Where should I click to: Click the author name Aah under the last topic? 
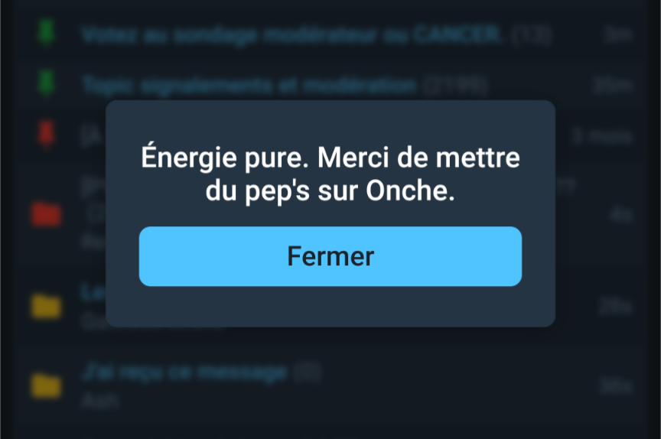pos(100,400)
